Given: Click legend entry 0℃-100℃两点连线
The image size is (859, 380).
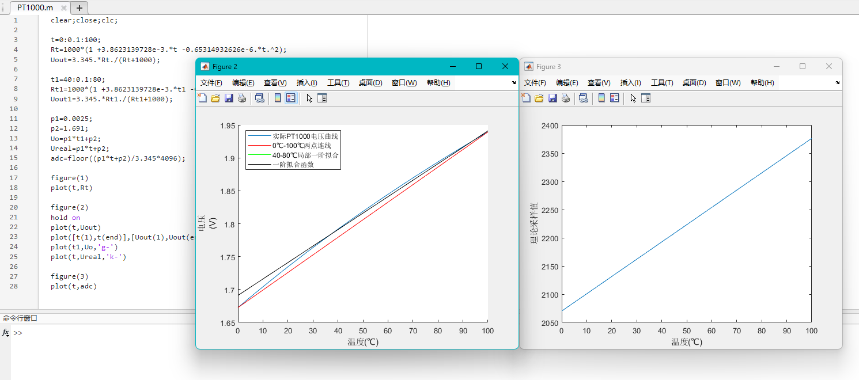Looking at the screenshot, I should pos(302,146).
